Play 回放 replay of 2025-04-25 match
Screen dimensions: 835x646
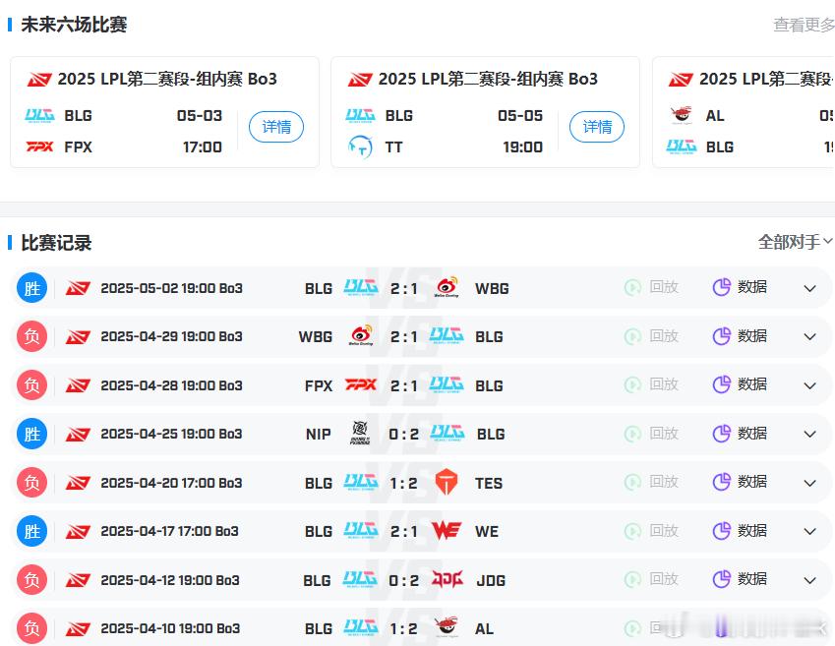[651, 434]
